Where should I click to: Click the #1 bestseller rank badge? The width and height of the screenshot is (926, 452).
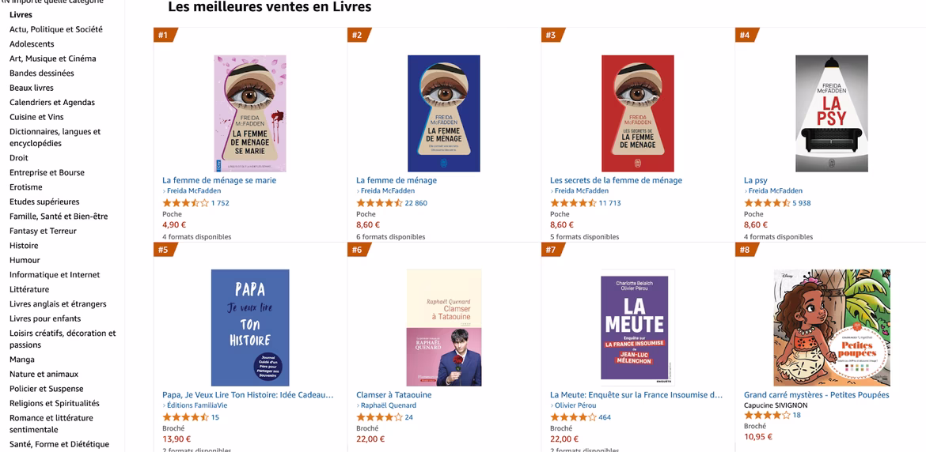[x=165, y=35]
